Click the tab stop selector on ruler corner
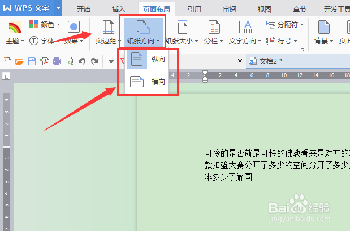Viewport: 350px width, 231px height. coord(6,76)
